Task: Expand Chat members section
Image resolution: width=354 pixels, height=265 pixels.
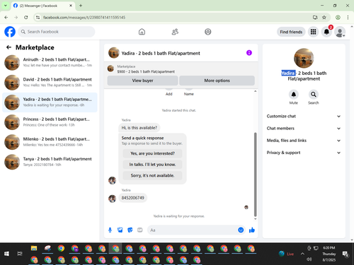Action: [x=304, y=129]
